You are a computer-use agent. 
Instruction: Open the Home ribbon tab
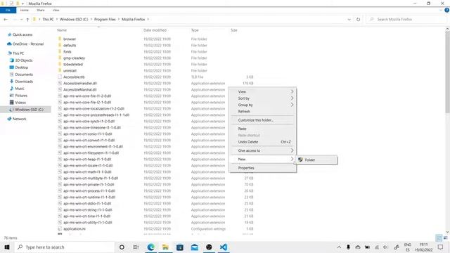tap(25, 10)
